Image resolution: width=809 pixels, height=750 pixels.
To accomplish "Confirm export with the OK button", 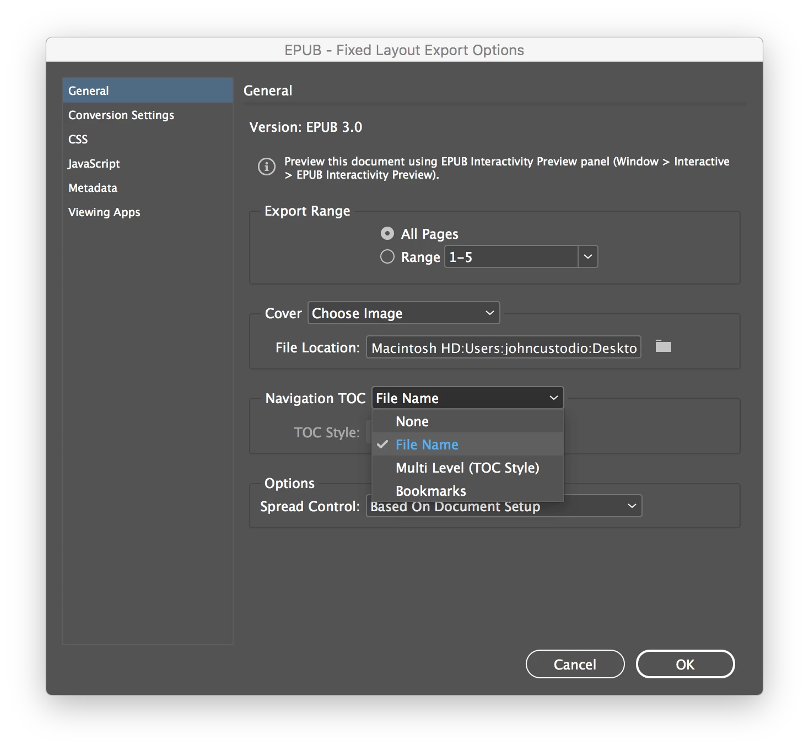I will 685,665.
